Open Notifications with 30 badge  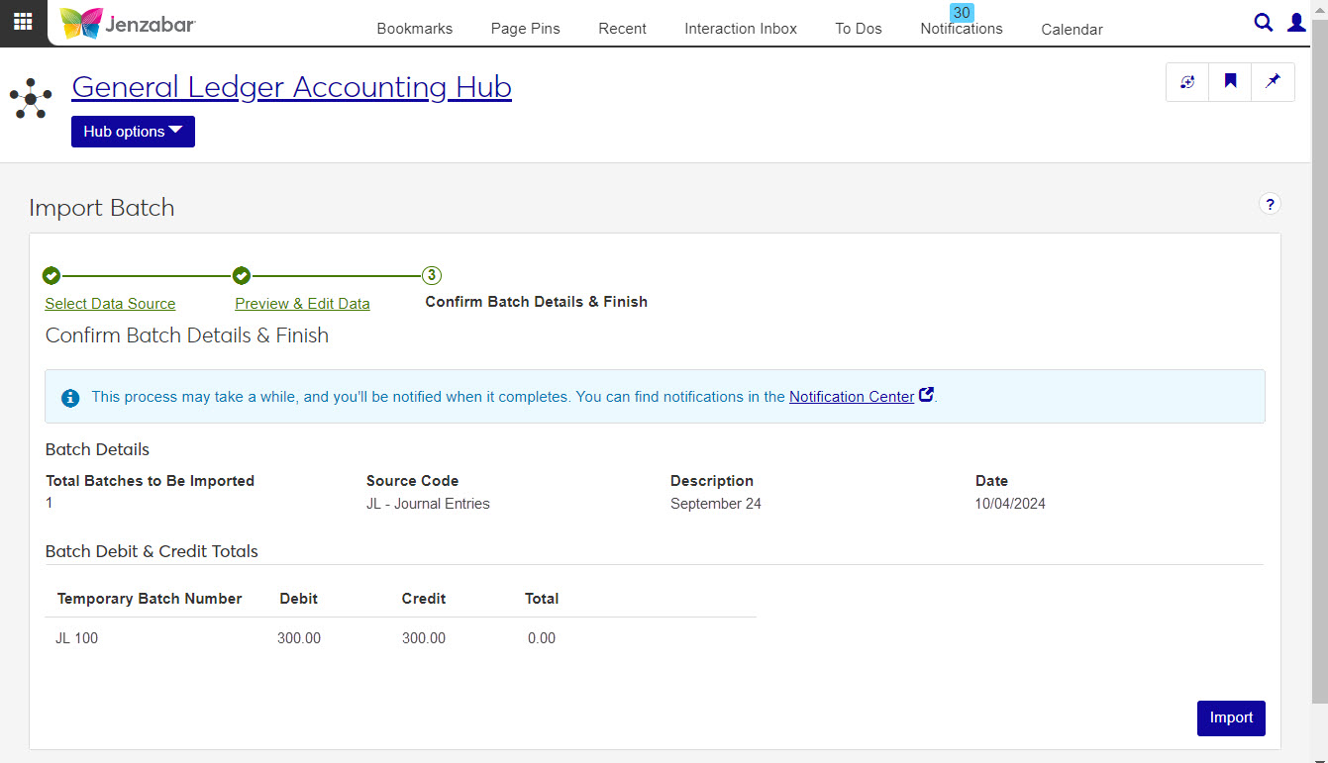coord(961,28)
